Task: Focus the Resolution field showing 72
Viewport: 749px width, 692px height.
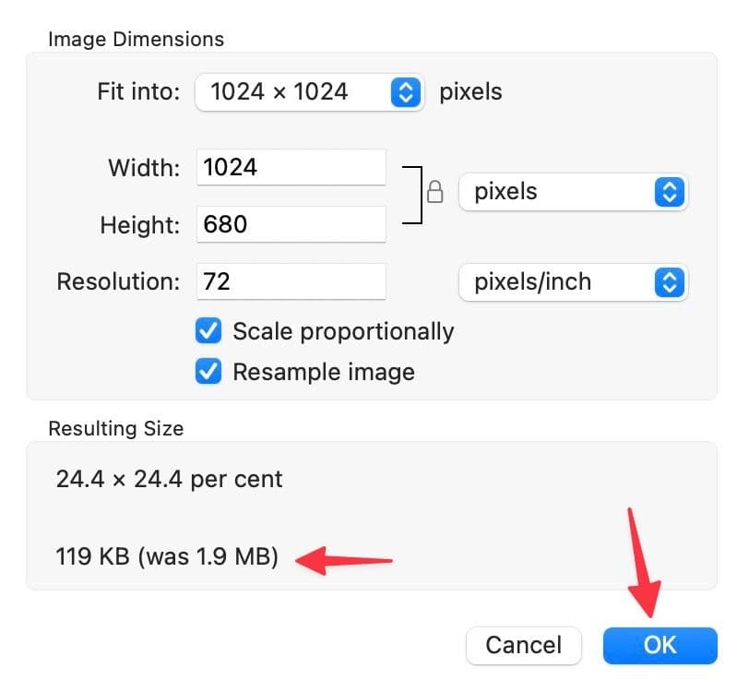Action: point(291,281)
